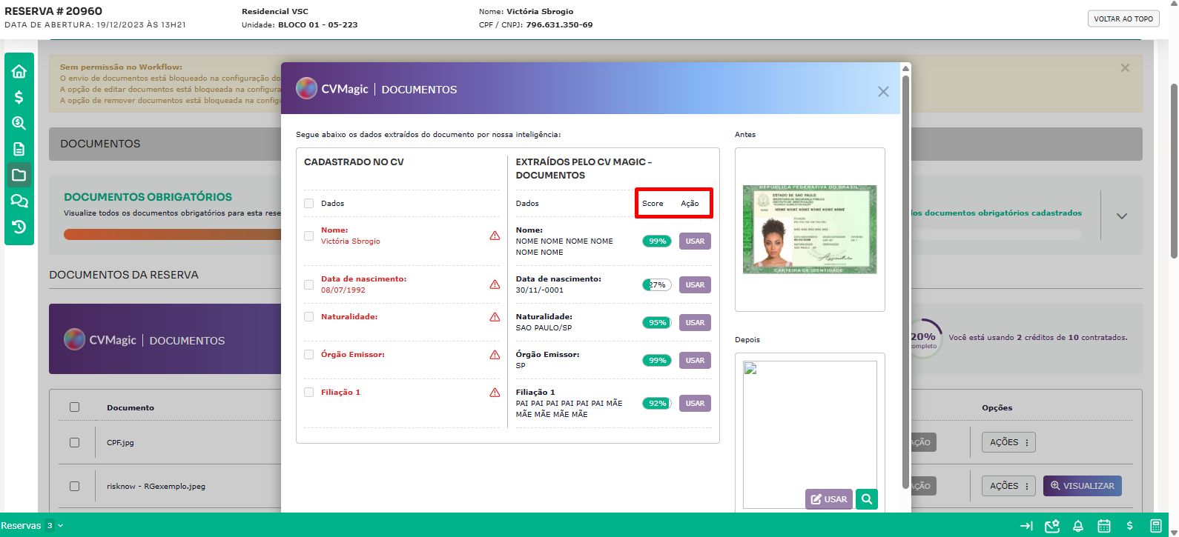
Task: Open the home icon in left sidebar
Action: point(19,71)
